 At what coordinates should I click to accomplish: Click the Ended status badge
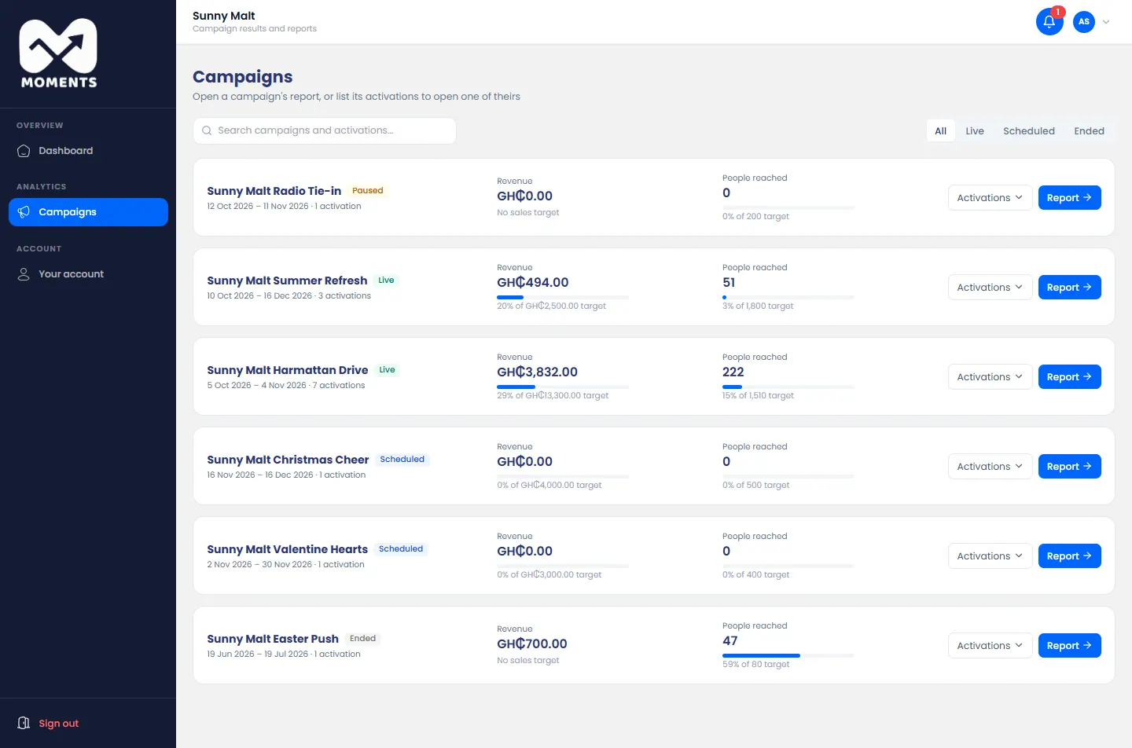[x=363, y=639]
